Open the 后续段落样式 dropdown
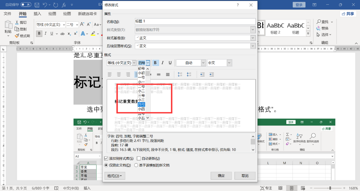This screenshot has width=360, height=191. tap(253, 46)
